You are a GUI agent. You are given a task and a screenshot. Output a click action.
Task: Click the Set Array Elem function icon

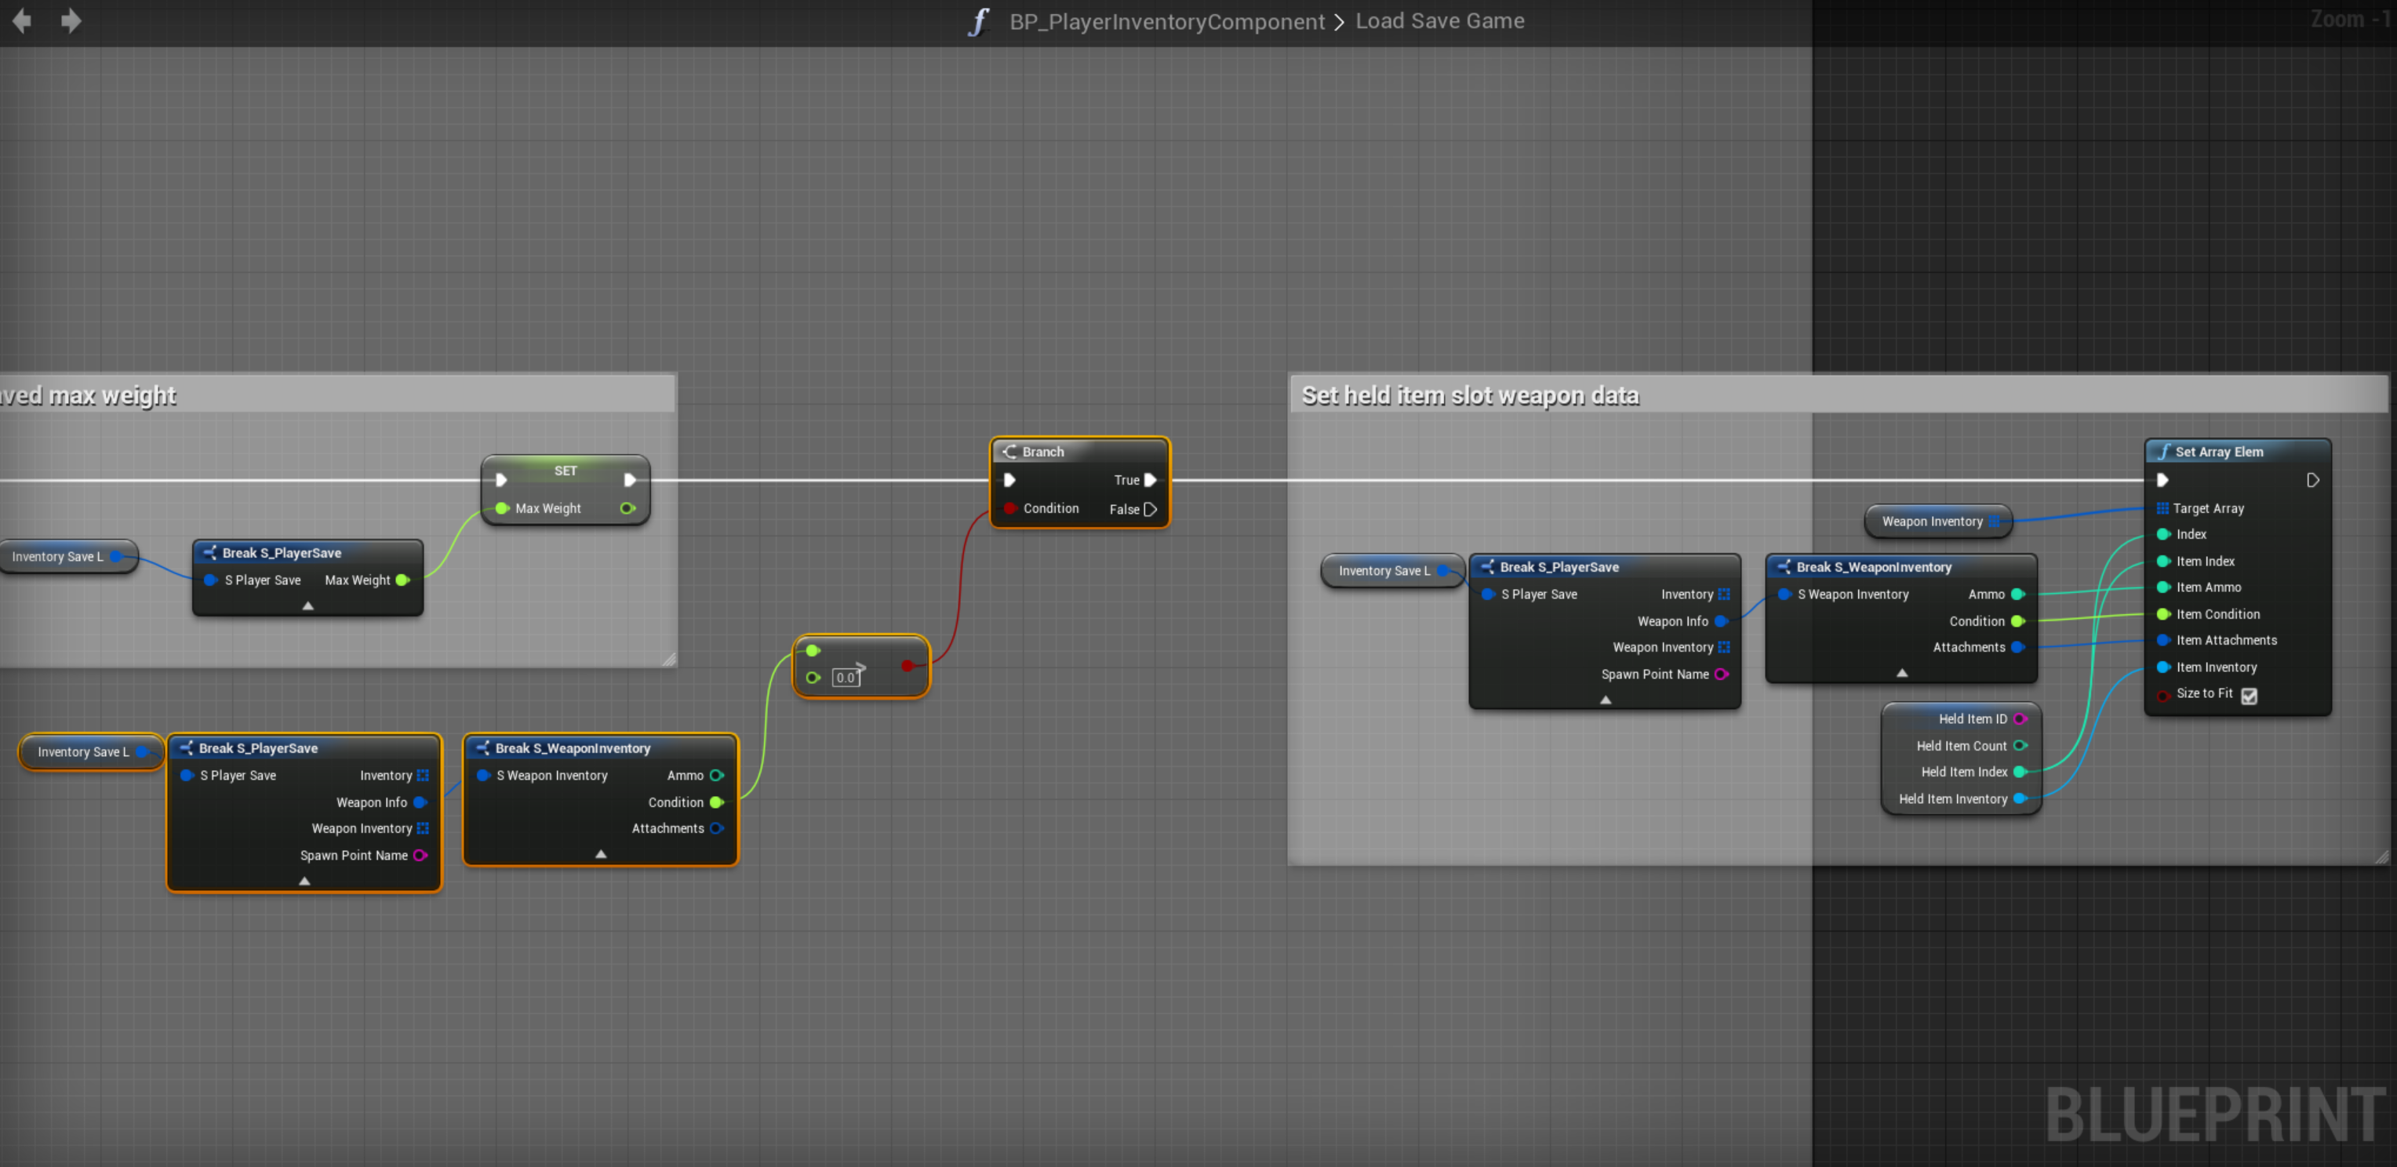[2163, 452]
